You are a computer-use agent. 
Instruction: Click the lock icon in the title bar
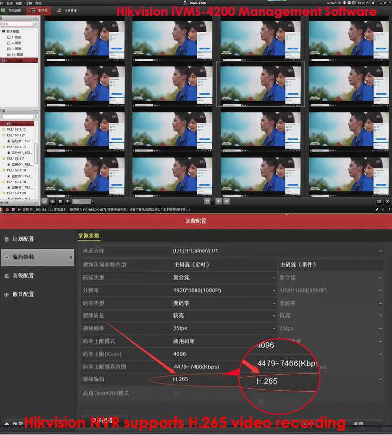[x=373, y=3]
